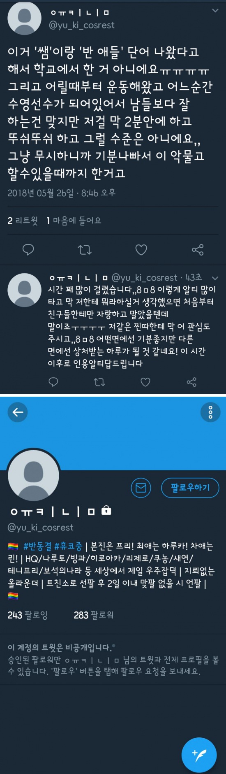
Task: Open the direct message envelope icon
Action: click(x=141, y=488)
